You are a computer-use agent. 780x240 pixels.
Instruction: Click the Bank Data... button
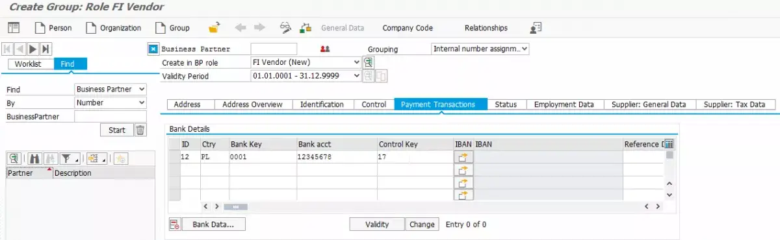pos(213,224)
